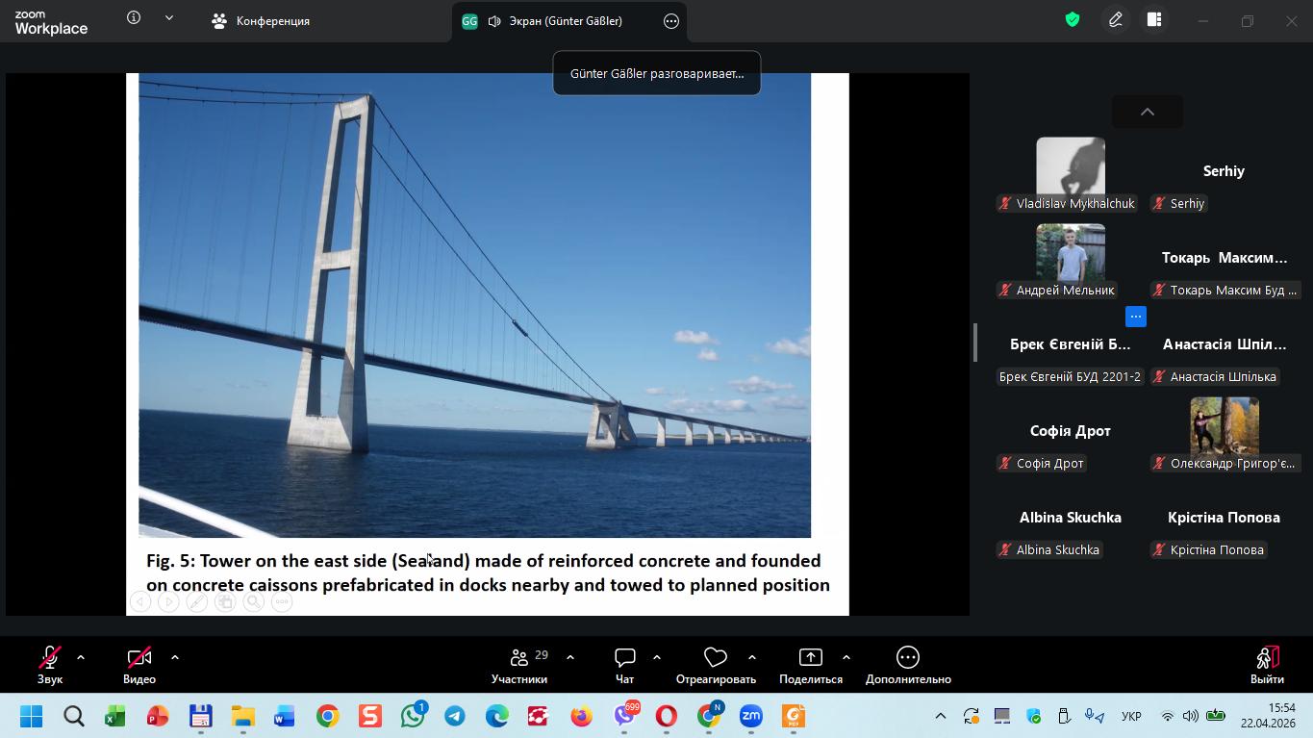
Task: Expand the arrow next to Поделиться
Action: click(x=846, y=657)
